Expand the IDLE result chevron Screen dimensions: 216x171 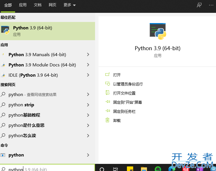pos(88,75)
